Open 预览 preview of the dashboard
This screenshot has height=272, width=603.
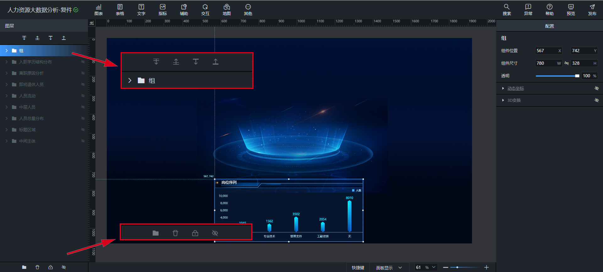571,10
